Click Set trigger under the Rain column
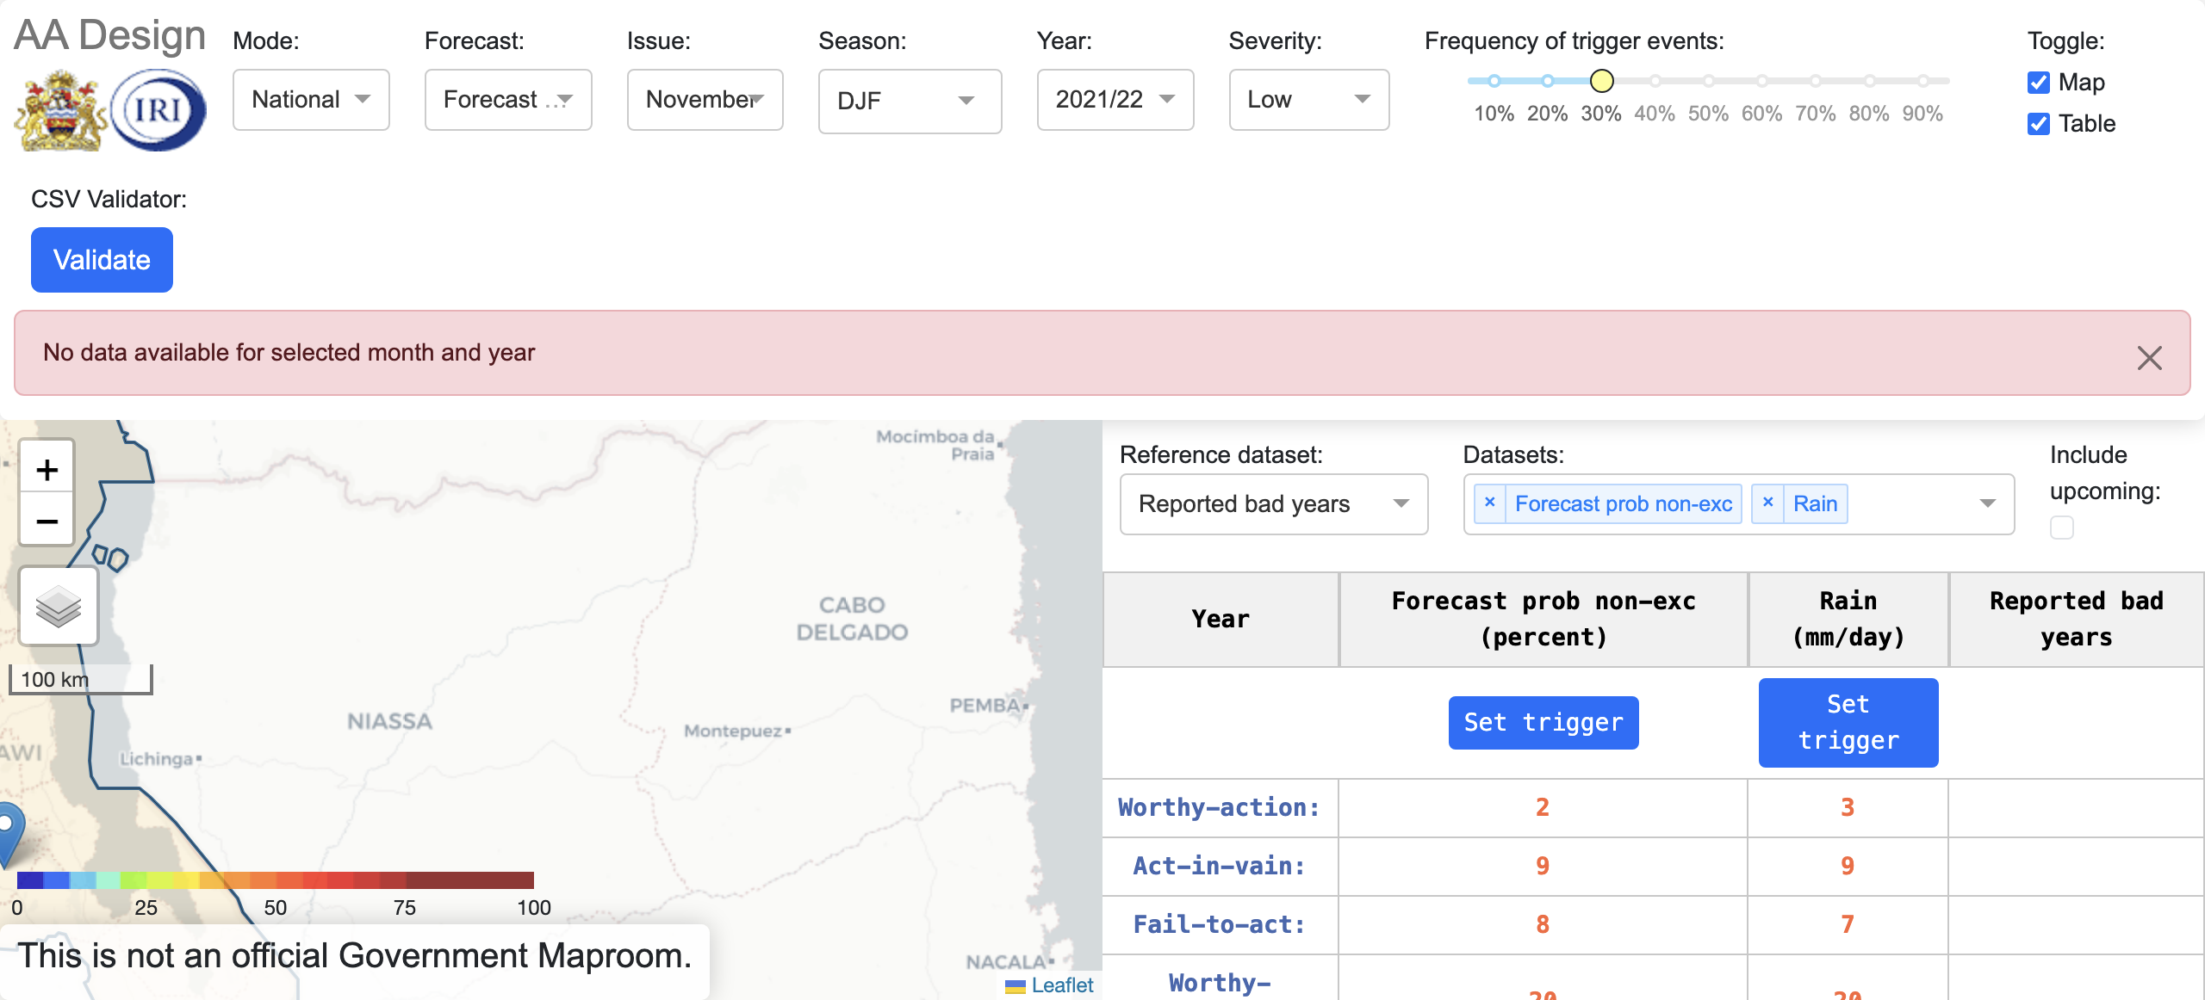2205x1000 pixels. pos(1848,722)
